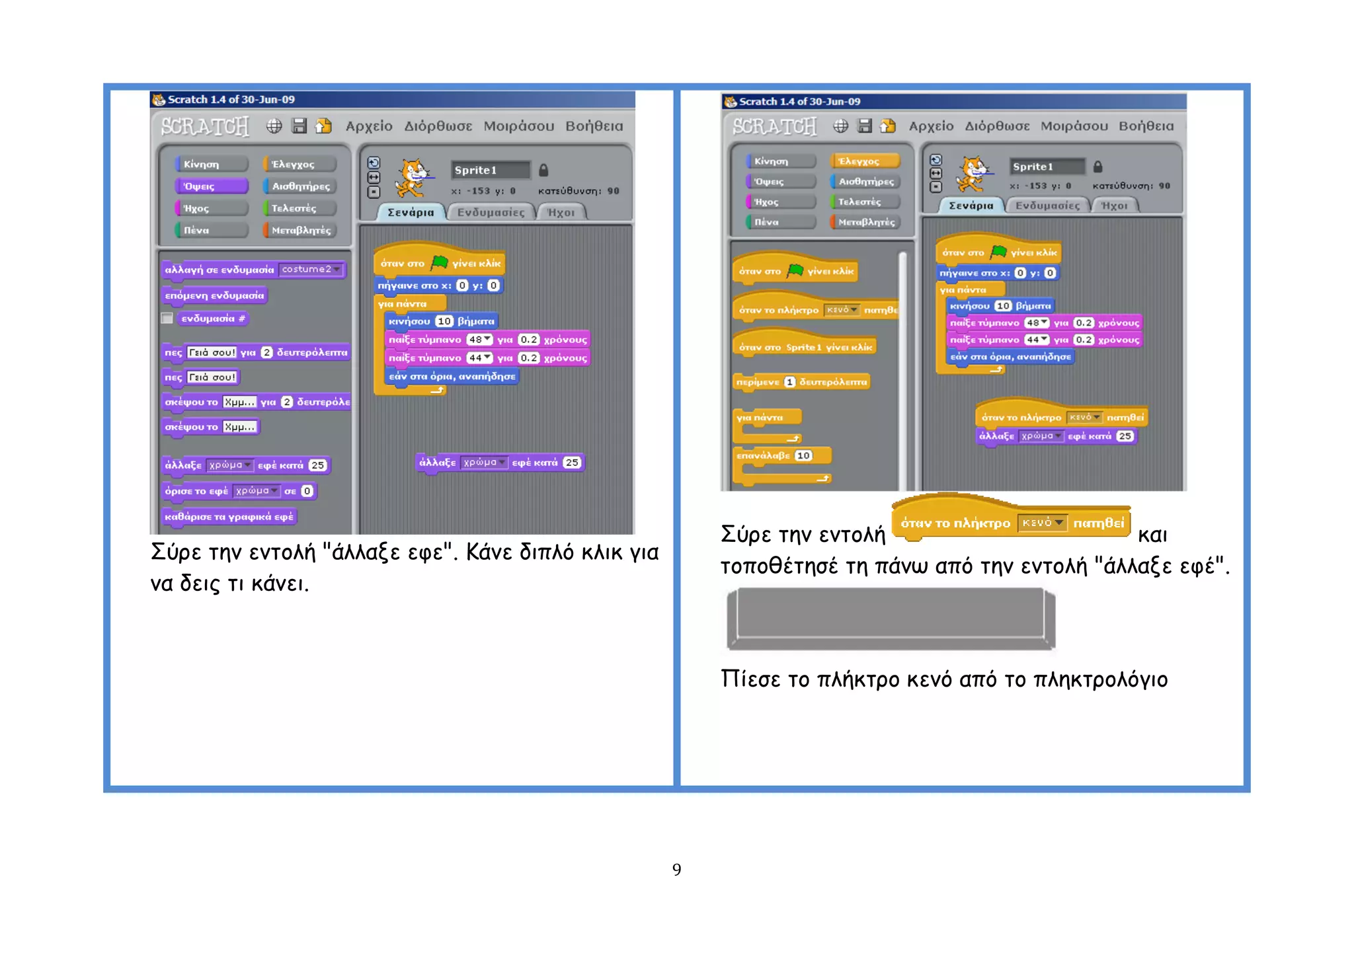
Task: Open costume2 dropdown in 'αλλαγή σε ενδυμασία' block
Action: coord(337,269)
